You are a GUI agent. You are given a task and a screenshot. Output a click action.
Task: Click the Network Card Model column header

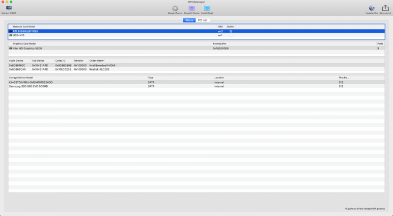point(24,26)
